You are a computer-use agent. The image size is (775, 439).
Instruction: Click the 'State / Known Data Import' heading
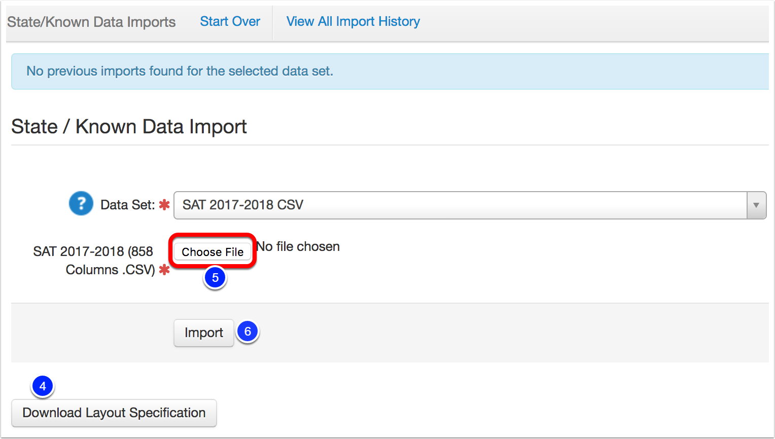pyautogui.click(x=129, y=127)
